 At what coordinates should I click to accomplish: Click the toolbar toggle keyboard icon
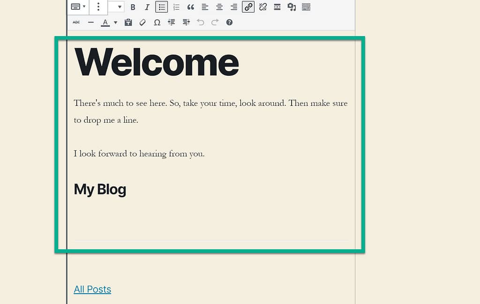[x=306, y=7]
